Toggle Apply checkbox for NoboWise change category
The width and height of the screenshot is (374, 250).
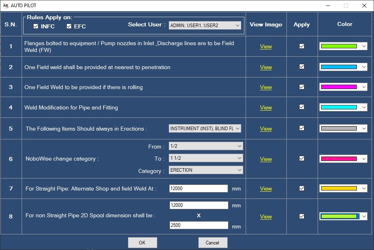pos(302,159)
